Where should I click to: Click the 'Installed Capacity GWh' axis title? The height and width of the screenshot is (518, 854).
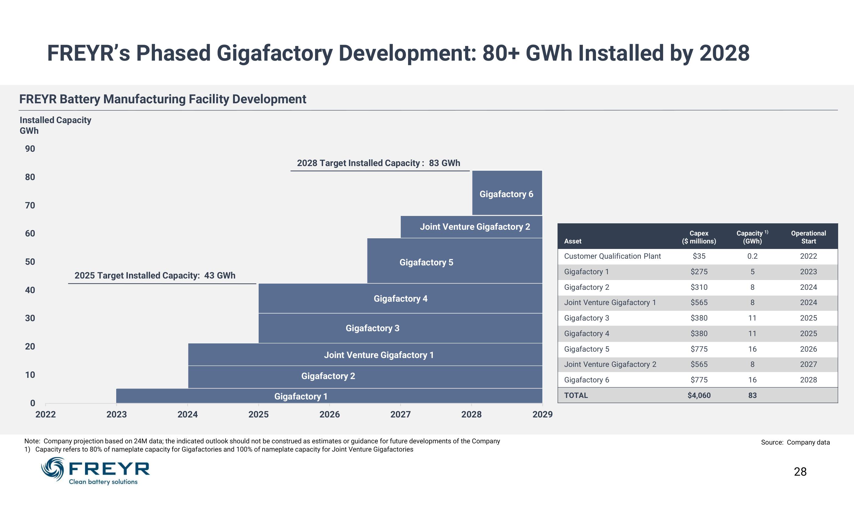click(x=56, y=125)
